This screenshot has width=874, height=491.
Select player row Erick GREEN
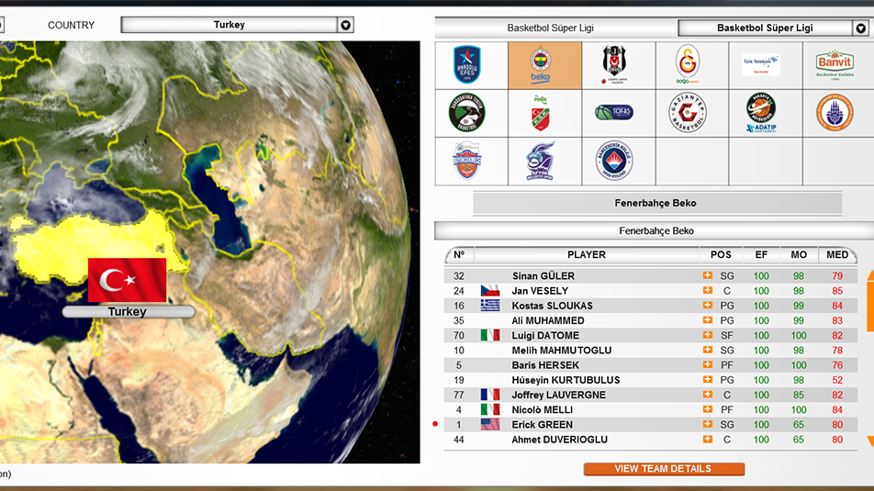(x=651, y=424)
